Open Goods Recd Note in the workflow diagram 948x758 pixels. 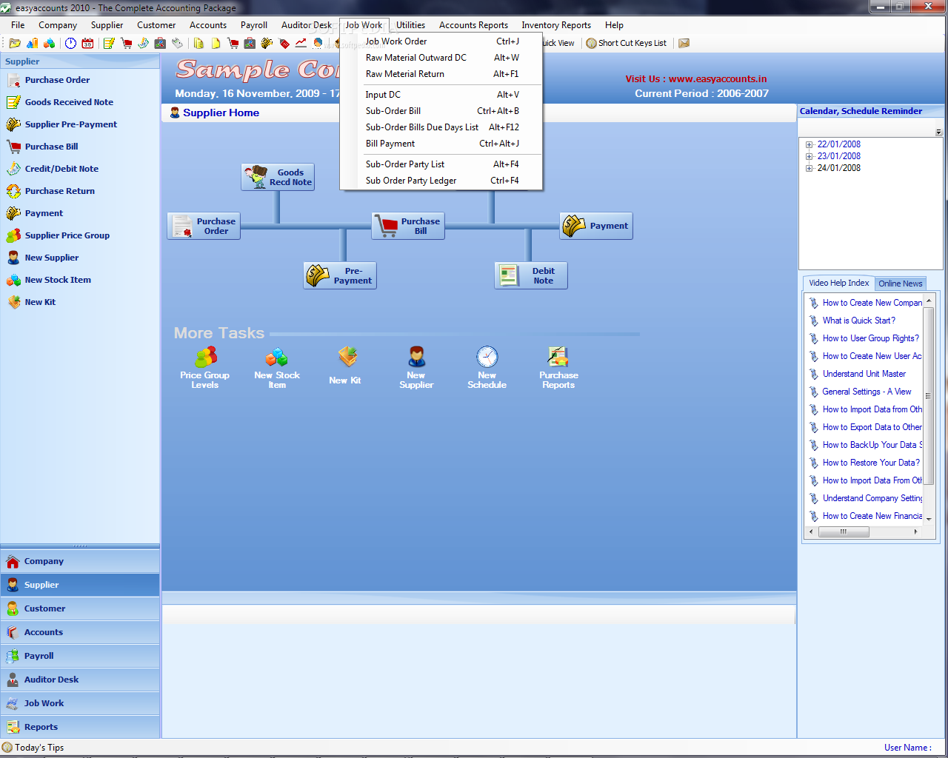(x=278, y=177)
